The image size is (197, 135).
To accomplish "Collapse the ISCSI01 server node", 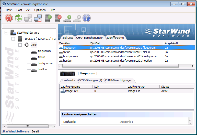I will click(13, 39).
